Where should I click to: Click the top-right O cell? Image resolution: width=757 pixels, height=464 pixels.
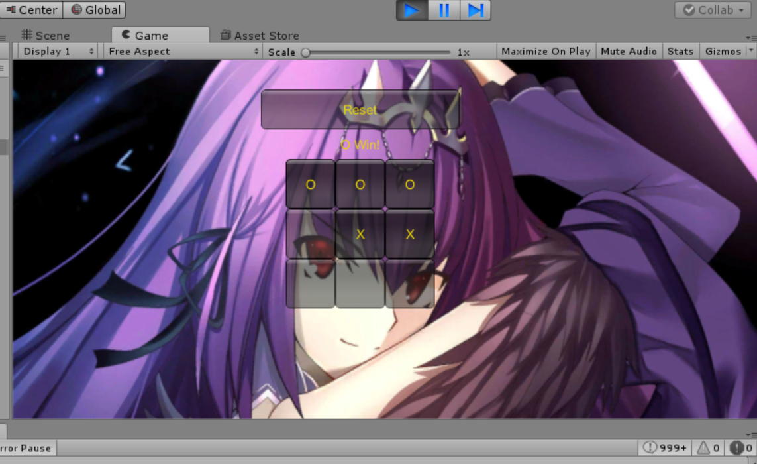(x=410, y=184)
